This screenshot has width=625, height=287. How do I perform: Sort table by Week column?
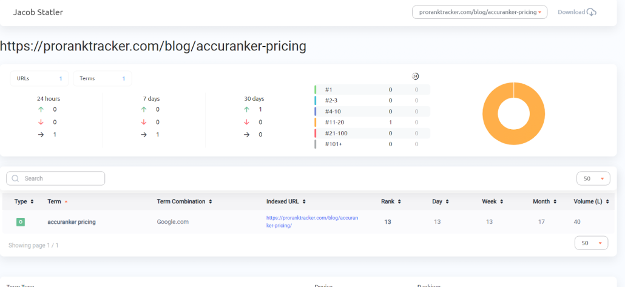(x=493, y=201)
